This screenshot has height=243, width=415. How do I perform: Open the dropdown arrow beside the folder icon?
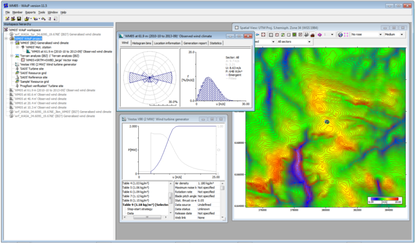coord(31,19)
